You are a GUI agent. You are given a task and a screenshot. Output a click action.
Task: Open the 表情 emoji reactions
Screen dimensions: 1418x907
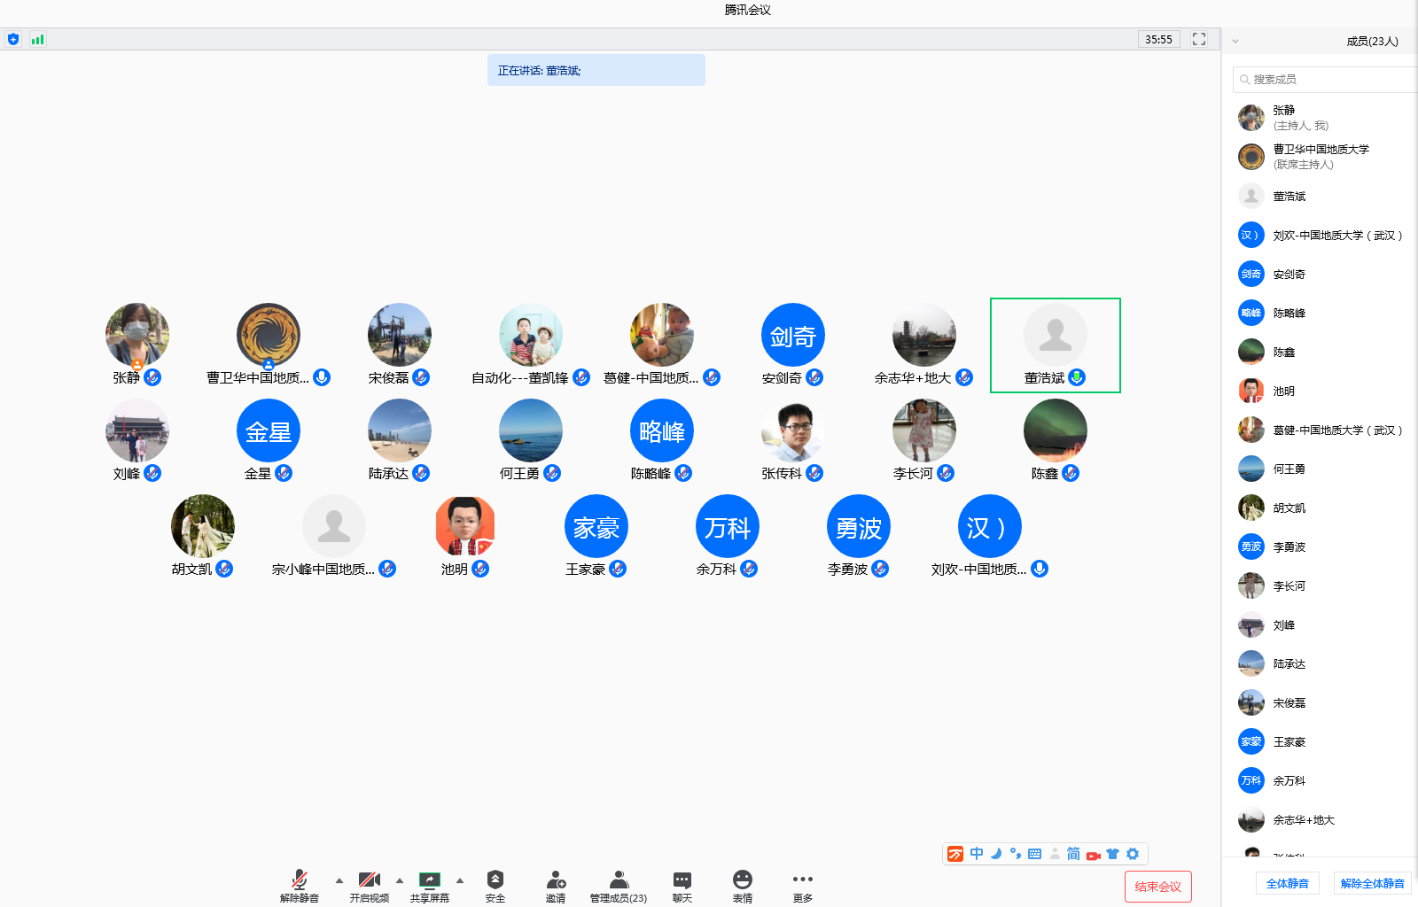pyautogui.click(x=742, y=885)
